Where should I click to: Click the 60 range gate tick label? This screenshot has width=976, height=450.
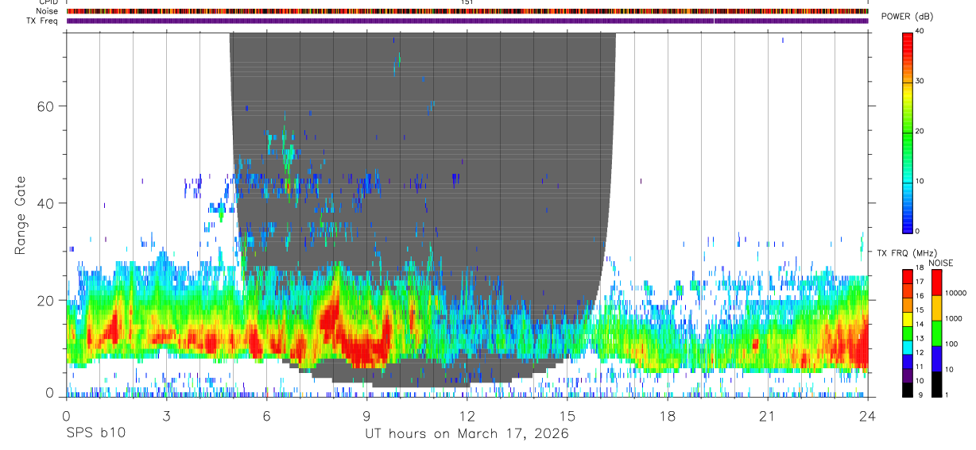[46, 106]
